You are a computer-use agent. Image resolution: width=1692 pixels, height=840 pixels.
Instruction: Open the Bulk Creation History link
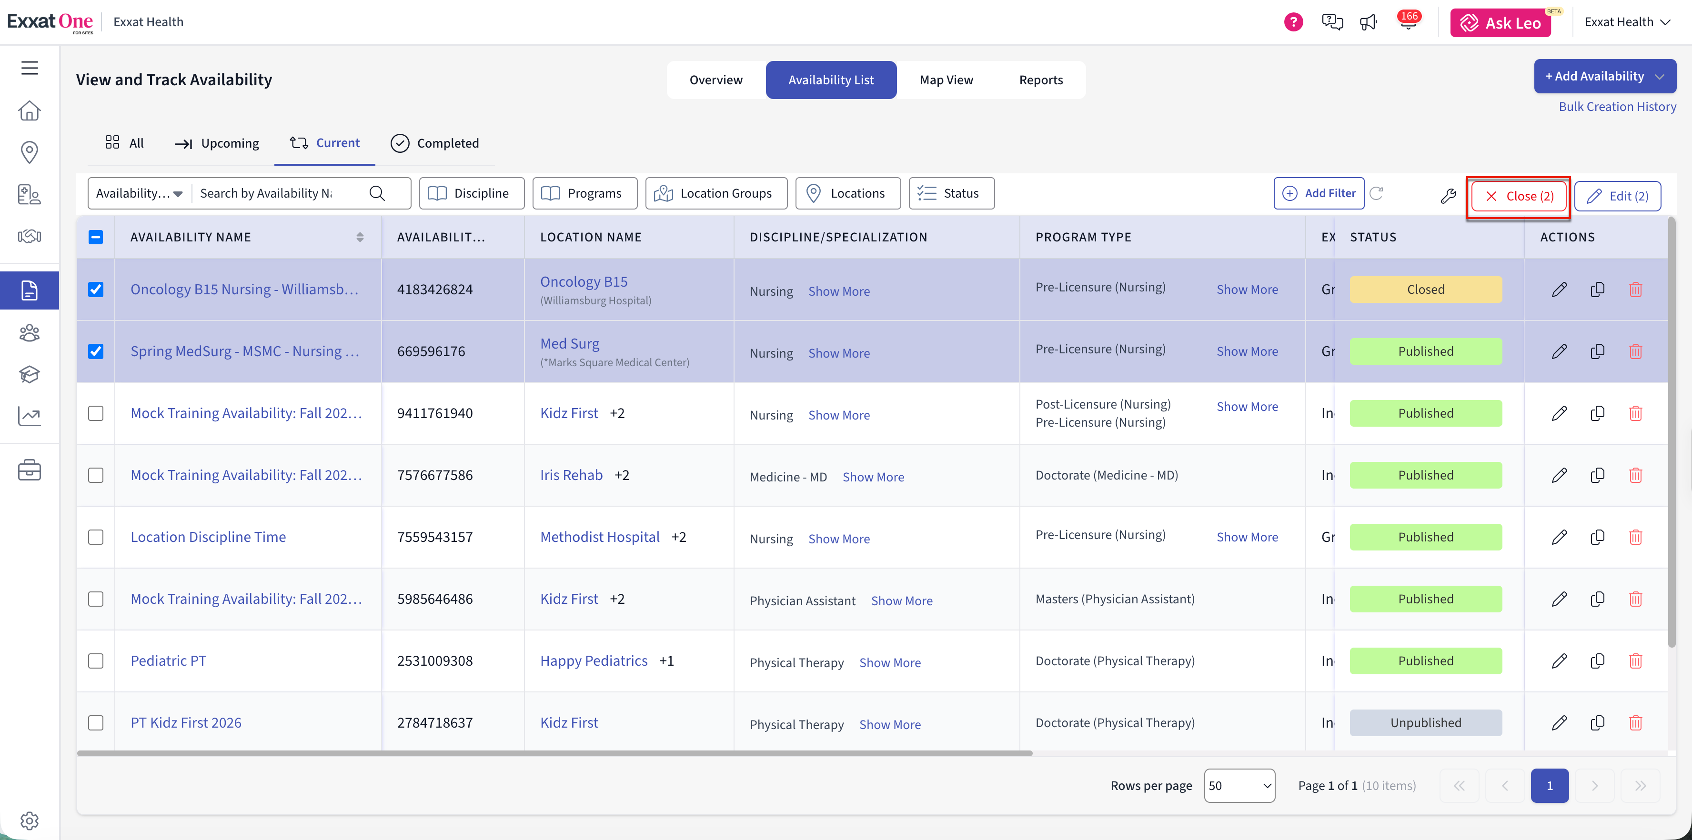tap(1617, 106)
